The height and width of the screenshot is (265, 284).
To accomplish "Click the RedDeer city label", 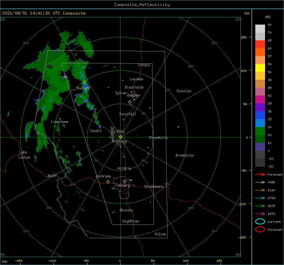I will 134,95.
